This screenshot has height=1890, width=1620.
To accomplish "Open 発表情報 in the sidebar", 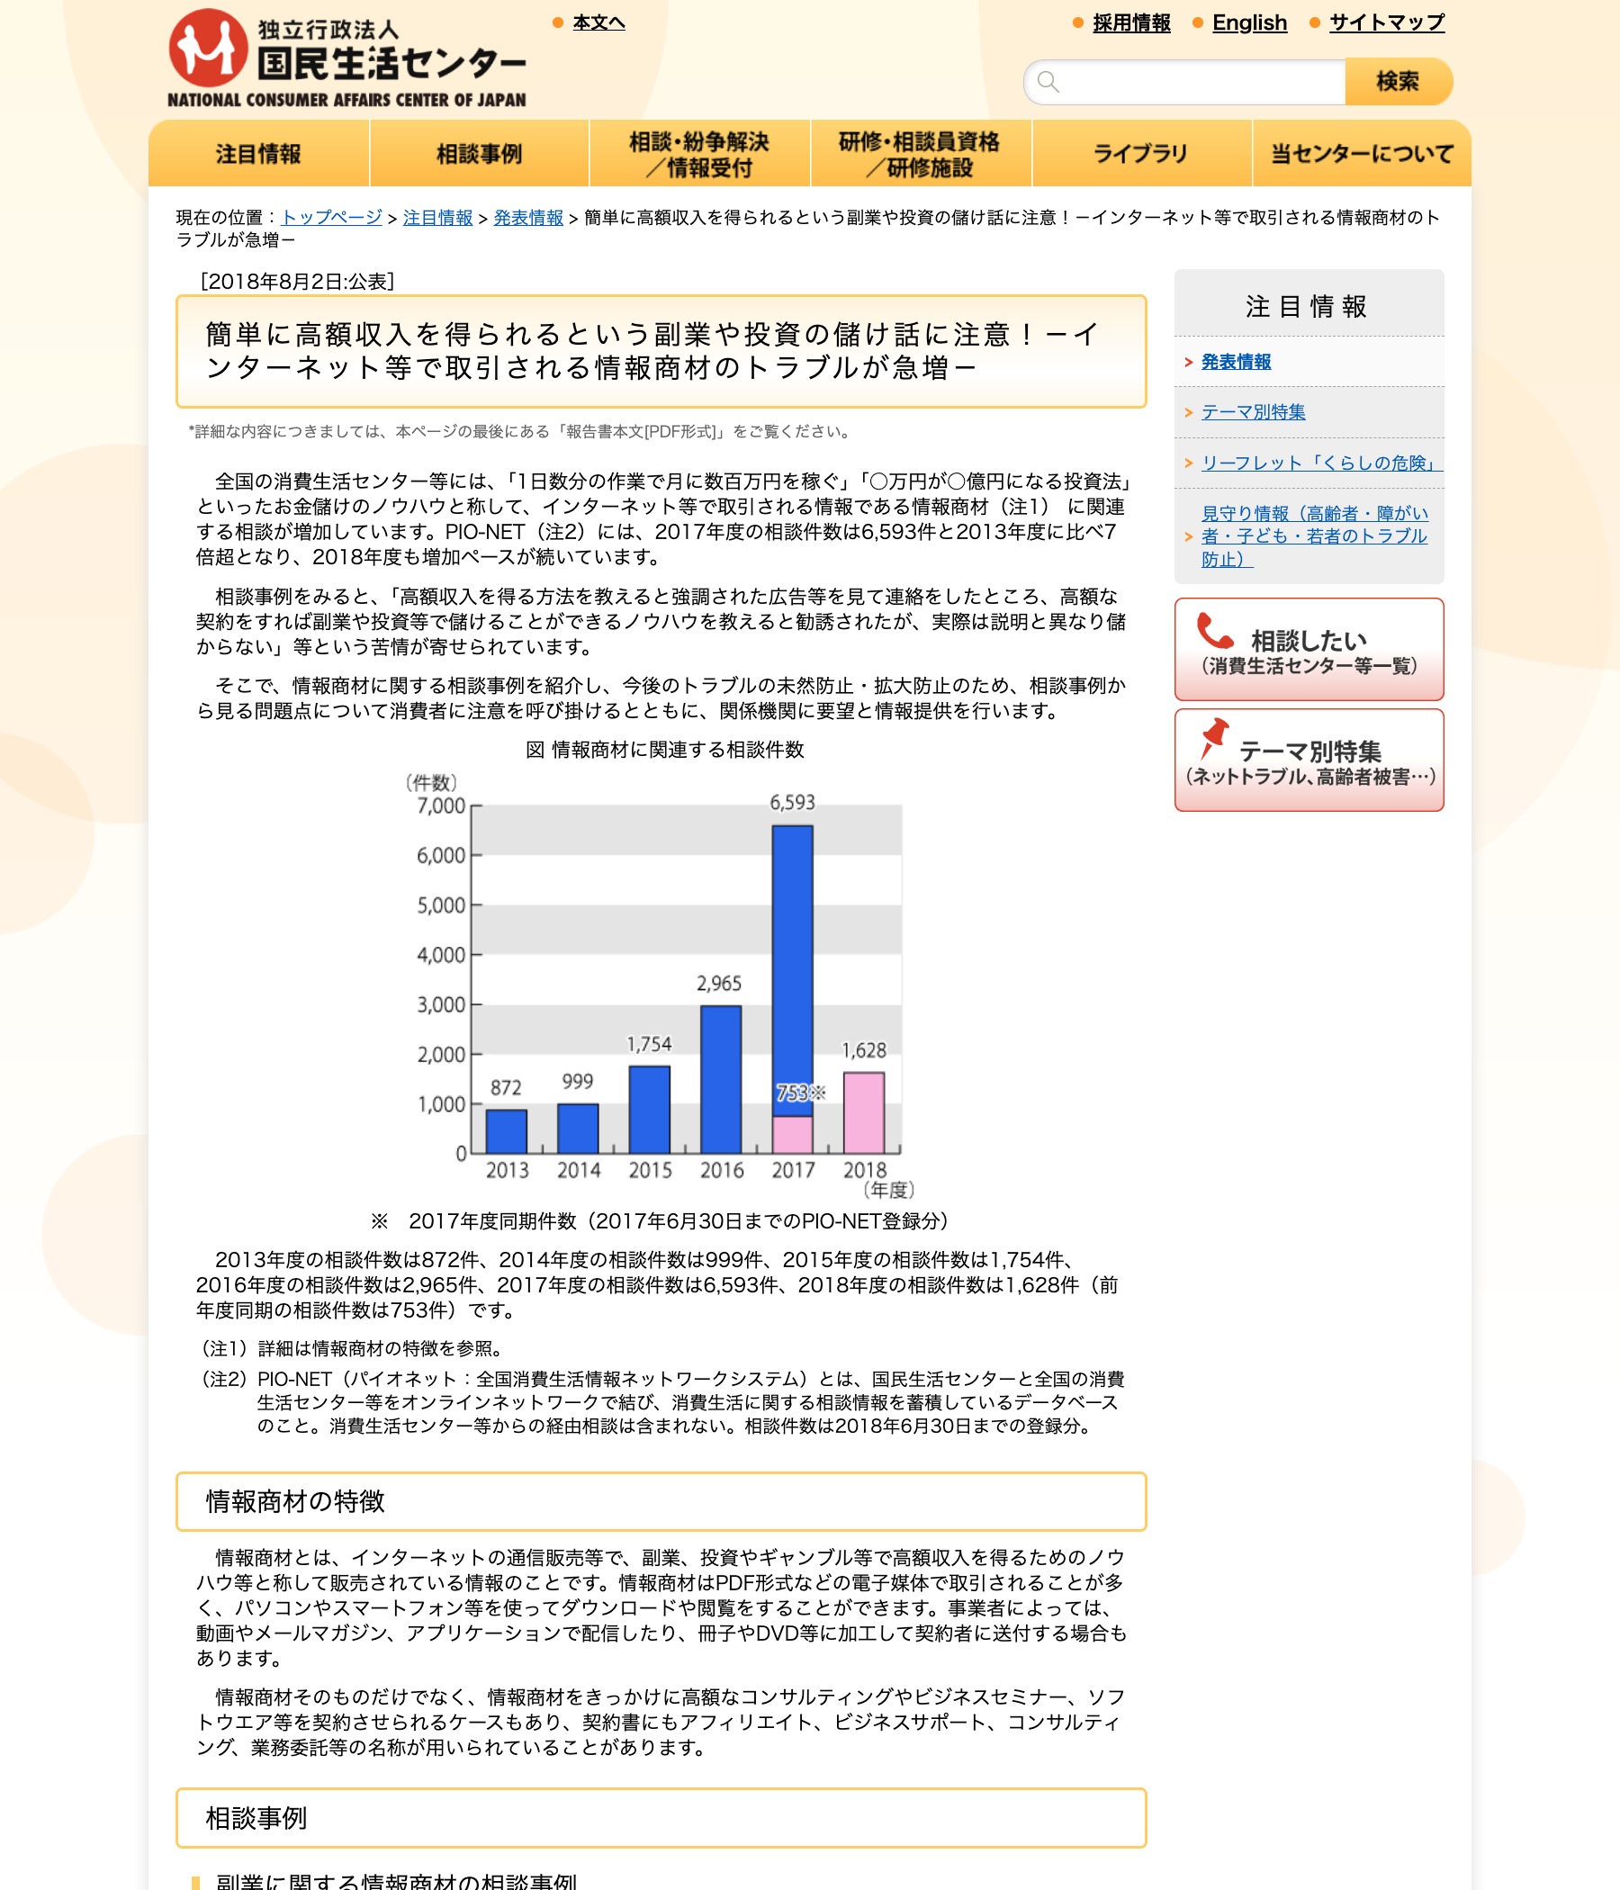I will tap(1236, 362).
